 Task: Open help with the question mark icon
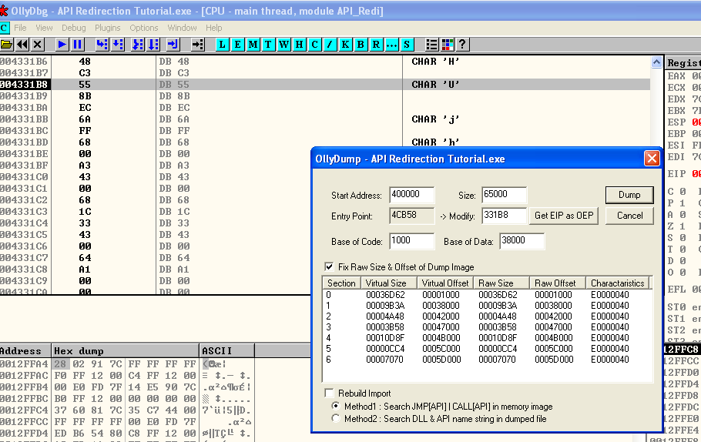tap(462, 44)
